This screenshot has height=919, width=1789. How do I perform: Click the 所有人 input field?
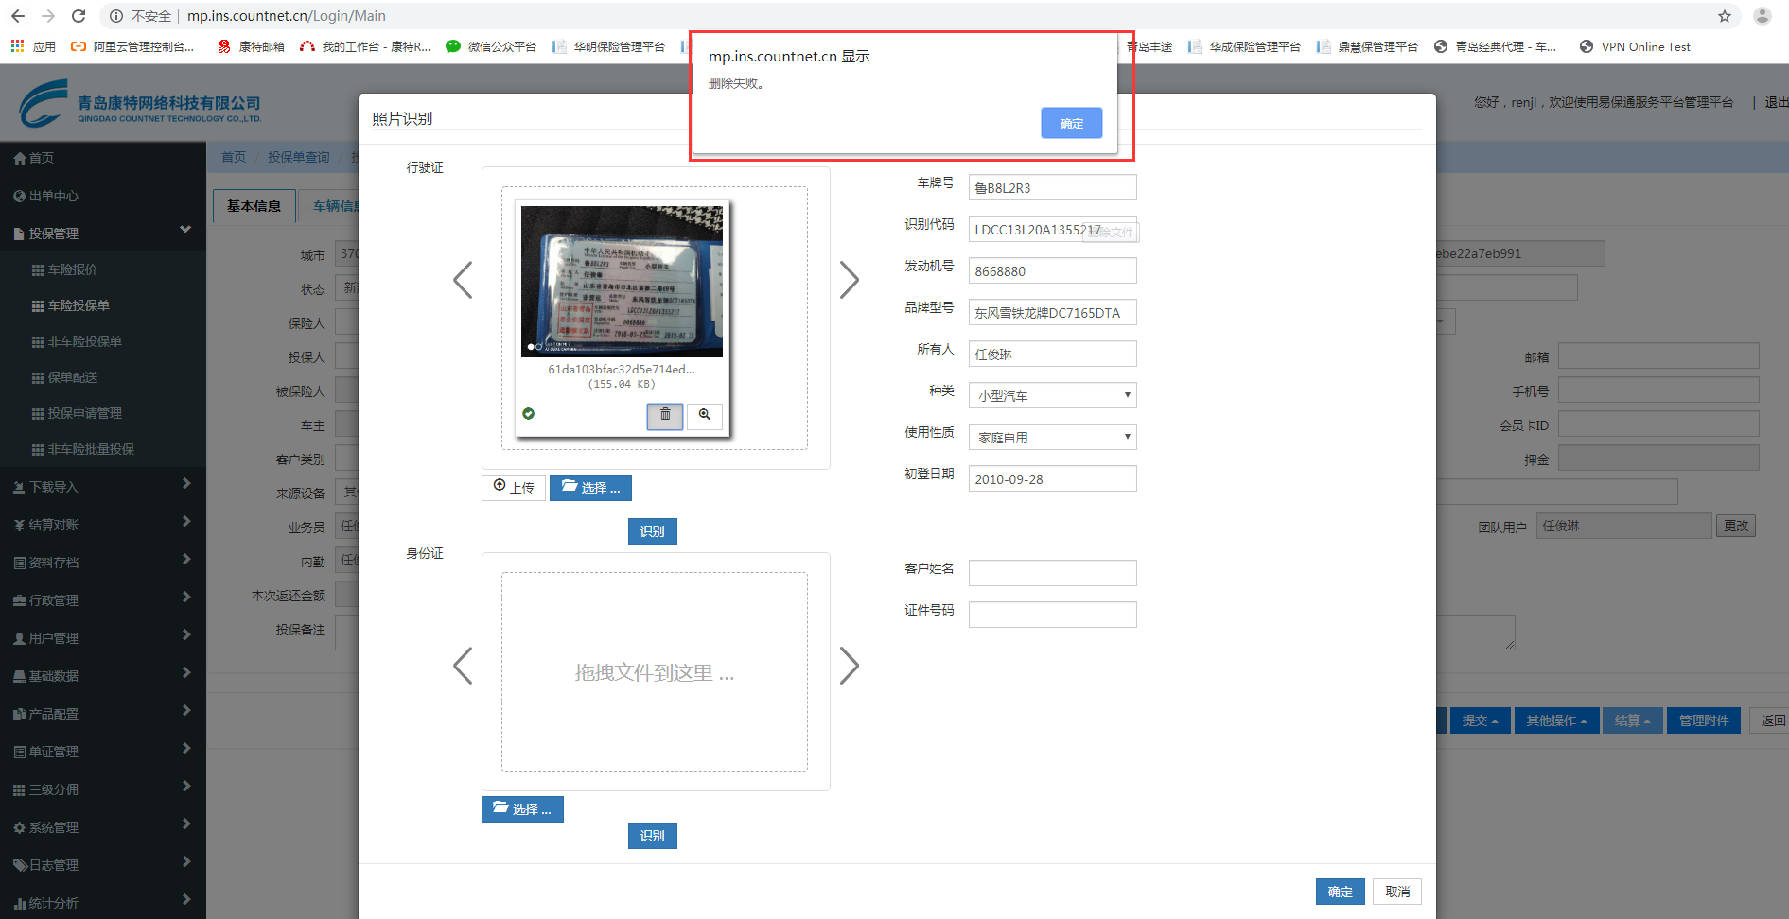(1052, 354)
